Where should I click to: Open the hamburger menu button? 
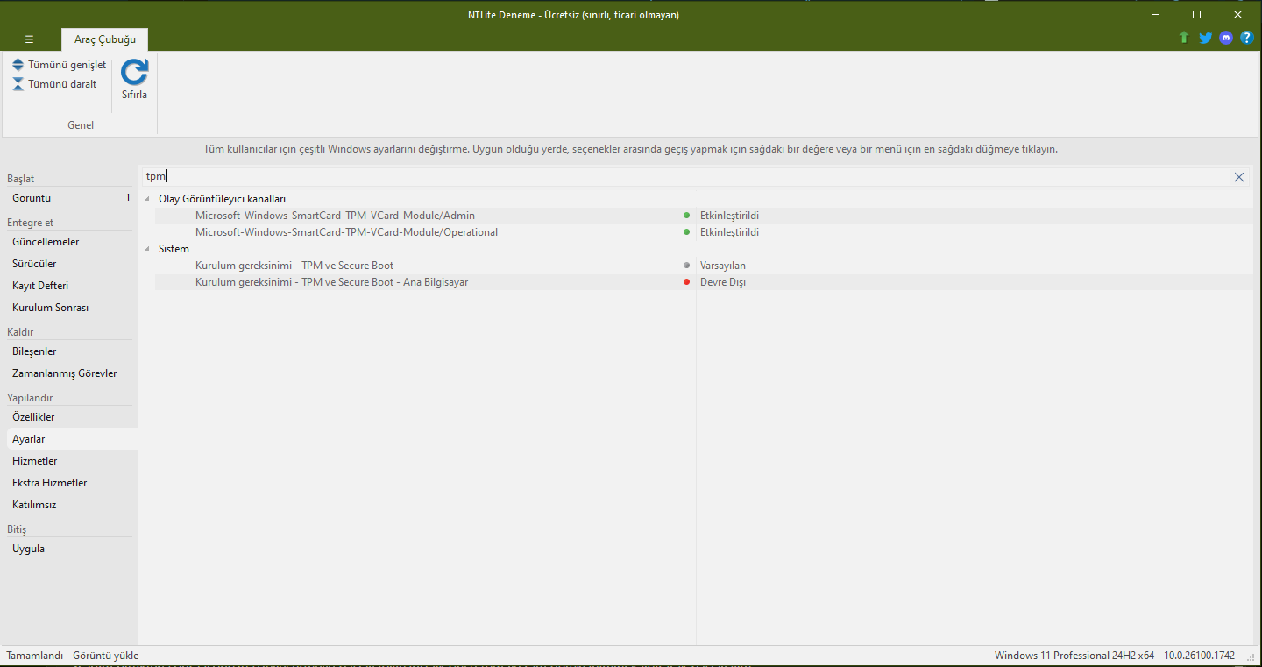[x=29, y=39]
